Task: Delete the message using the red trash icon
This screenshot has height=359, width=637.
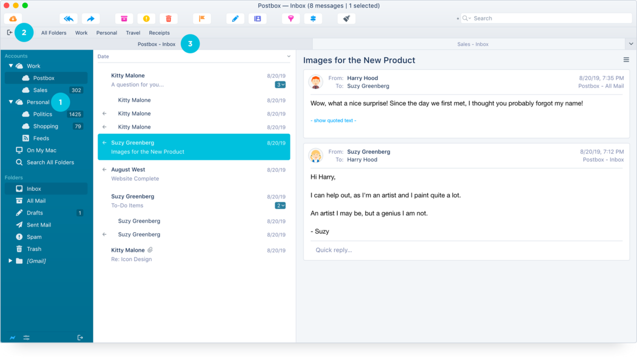Action: (x=169, y=19)
